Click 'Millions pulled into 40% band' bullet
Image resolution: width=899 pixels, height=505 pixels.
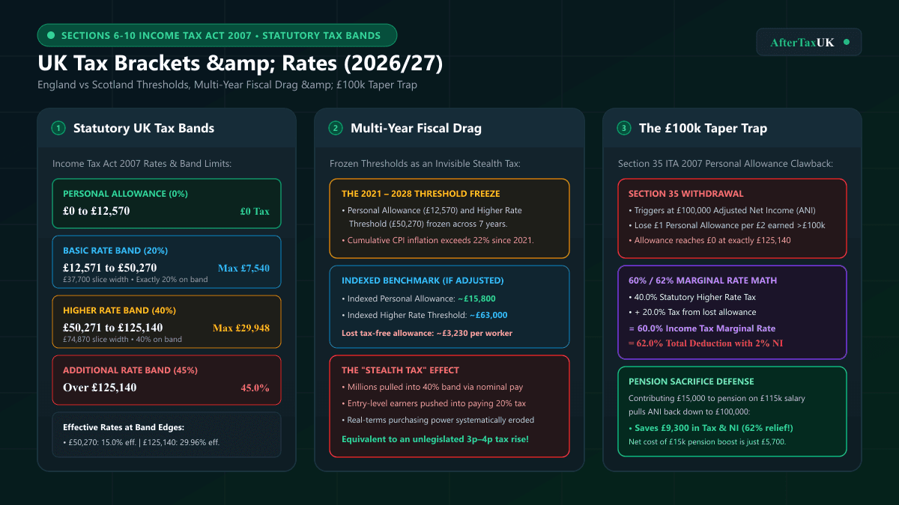click(x=431, y=388)
